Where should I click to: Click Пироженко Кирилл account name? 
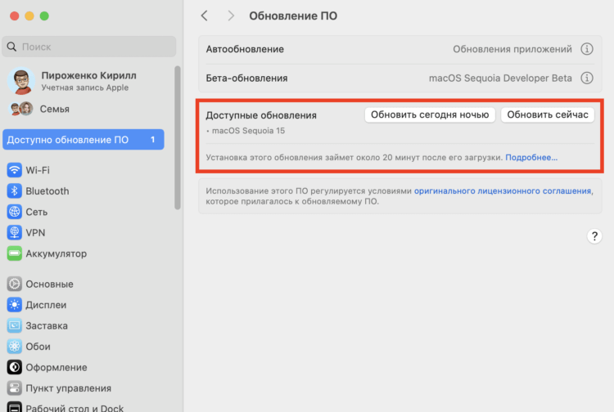(x=89, y=75)
